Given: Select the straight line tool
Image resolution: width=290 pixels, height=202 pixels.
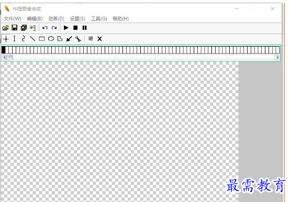Looking at the screenshot, I should [x=32, y=39].
